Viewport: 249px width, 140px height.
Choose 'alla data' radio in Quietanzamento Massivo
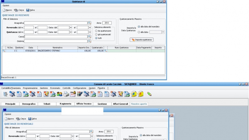click(x=139, y=32)
